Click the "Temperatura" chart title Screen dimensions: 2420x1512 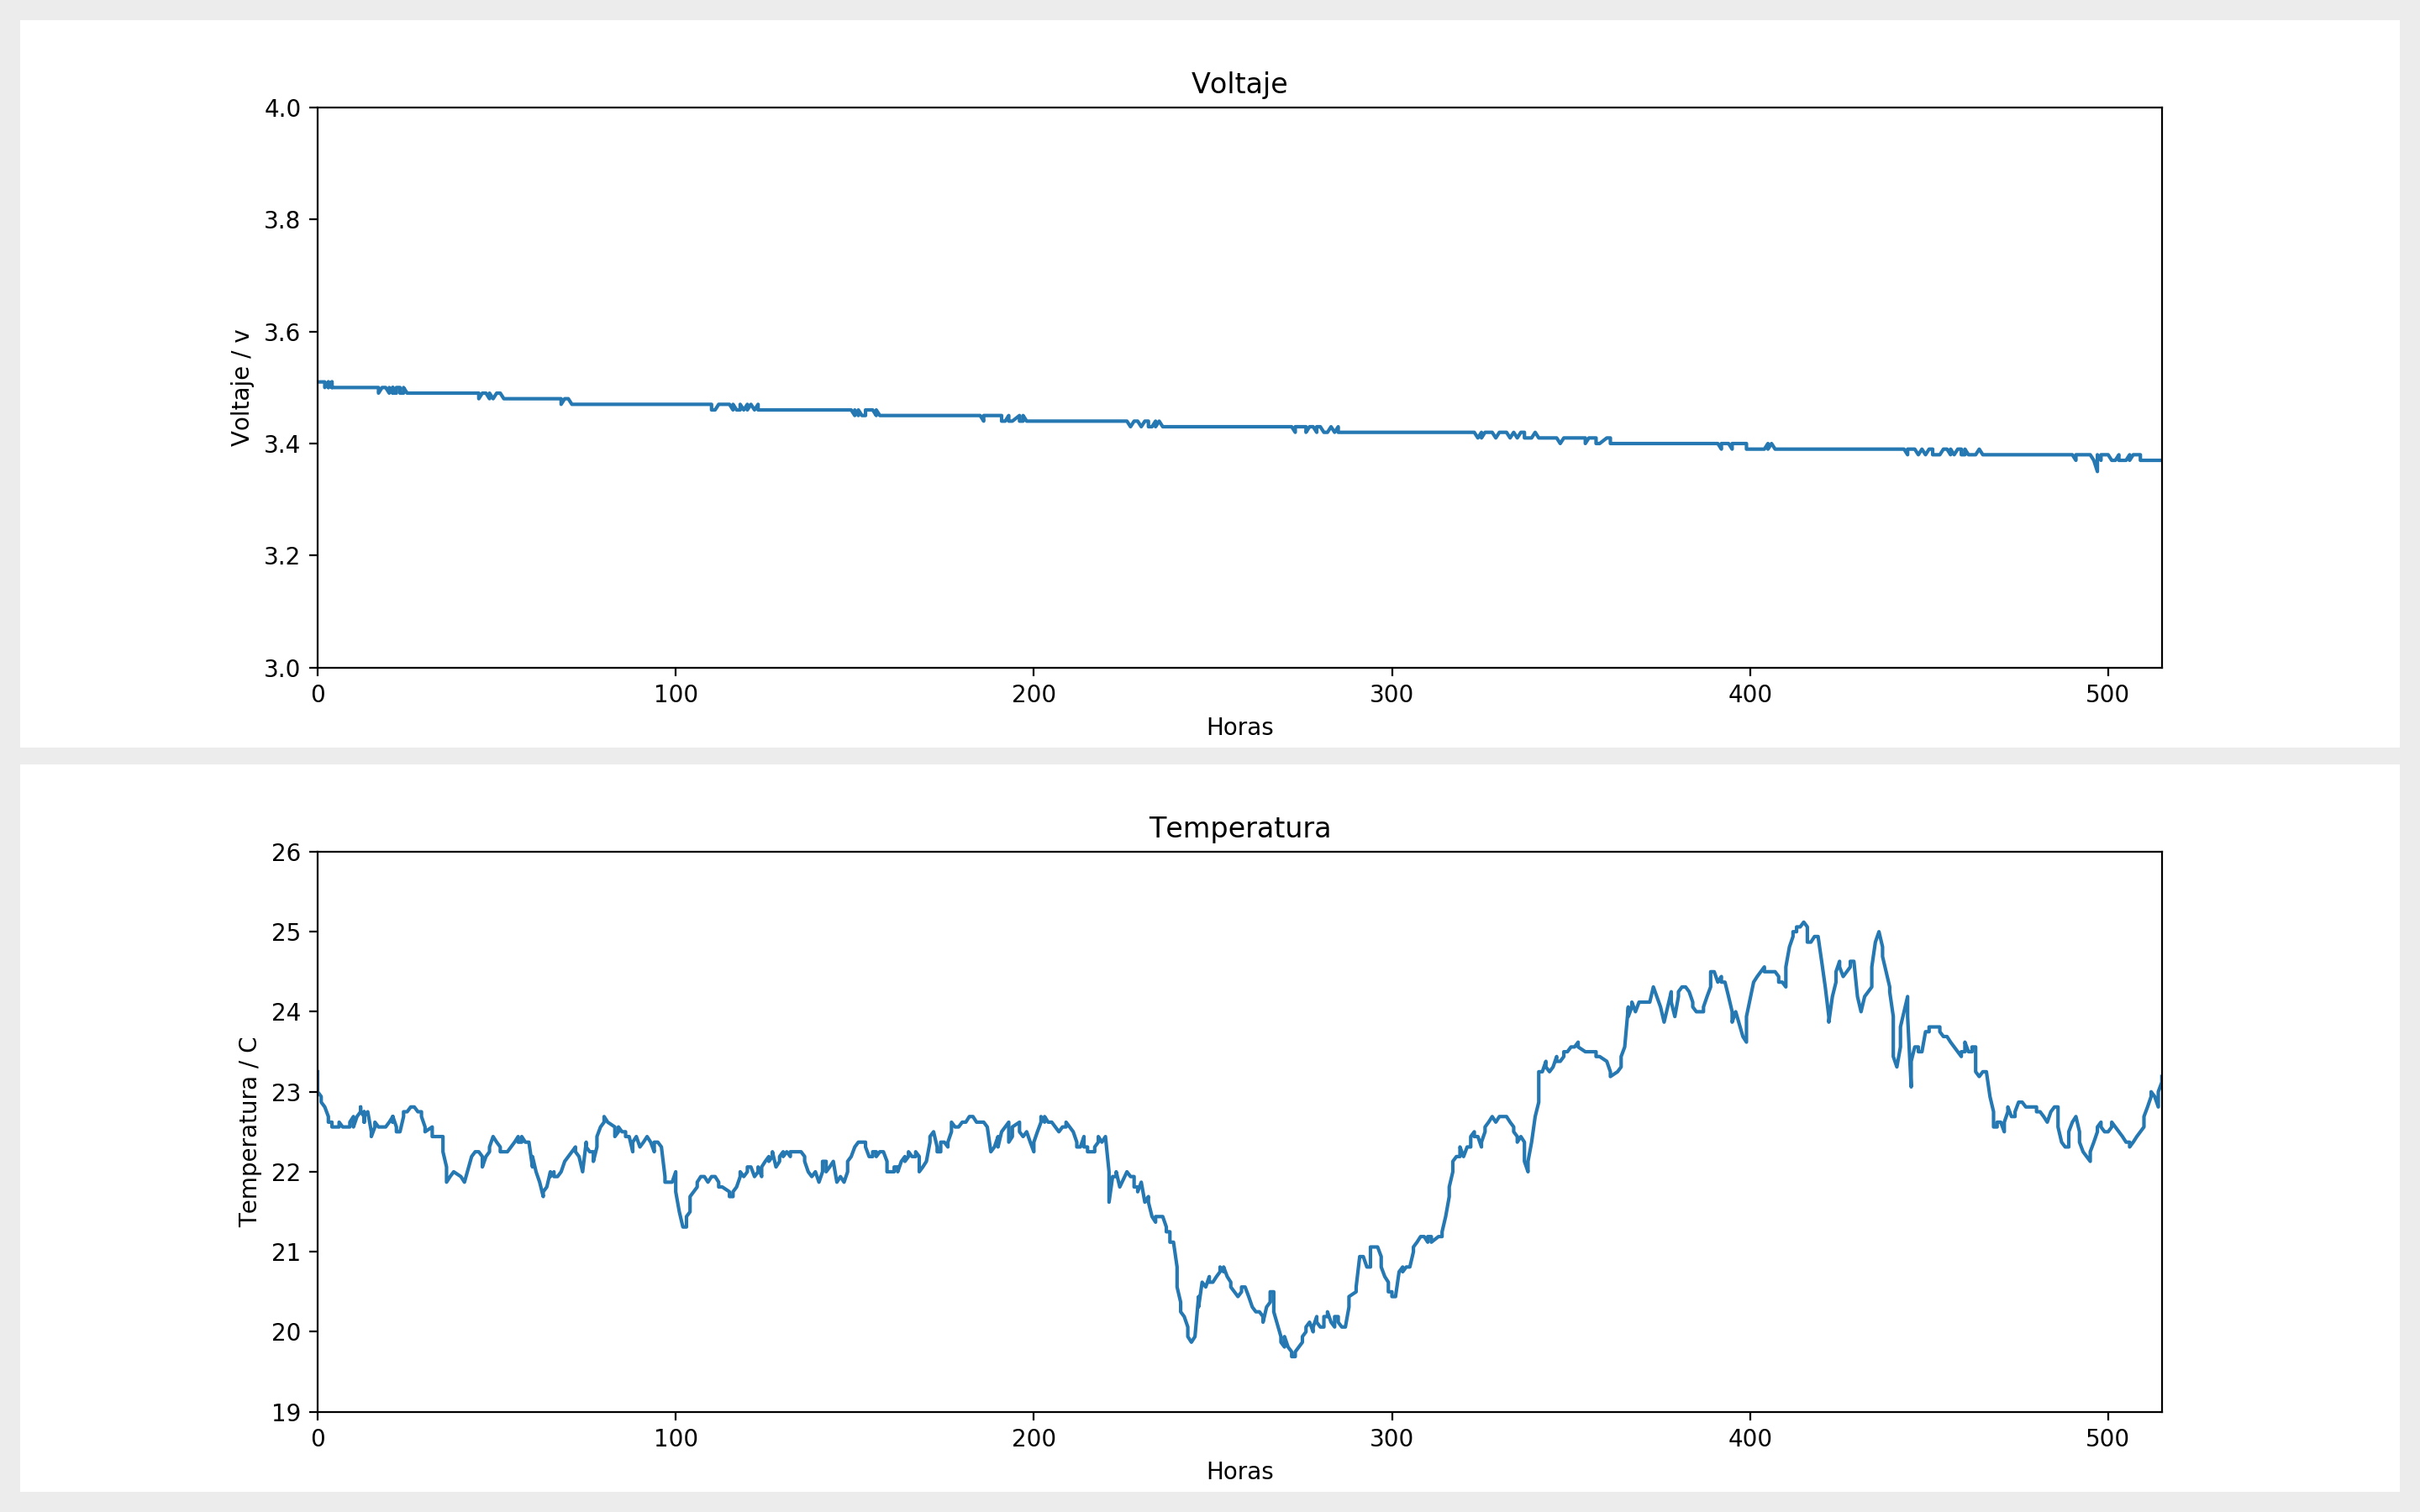[1239, 828]
